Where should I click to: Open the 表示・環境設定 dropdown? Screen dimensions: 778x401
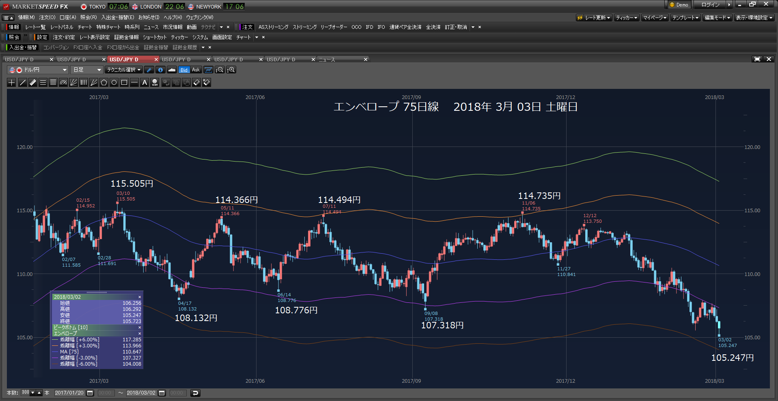pos(754,18)
